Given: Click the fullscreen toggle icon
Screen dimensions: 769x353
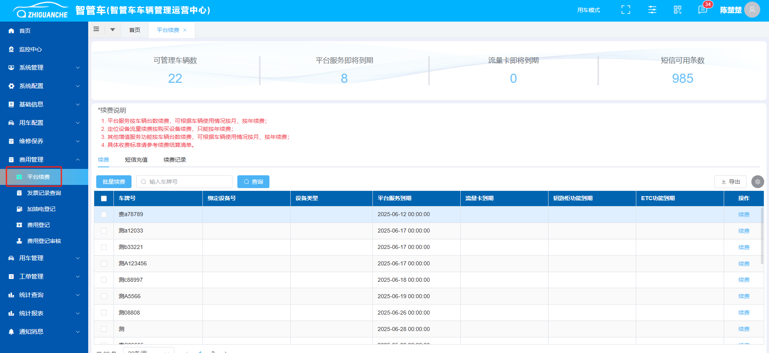Looking at the screenshot, I should 625,10.
